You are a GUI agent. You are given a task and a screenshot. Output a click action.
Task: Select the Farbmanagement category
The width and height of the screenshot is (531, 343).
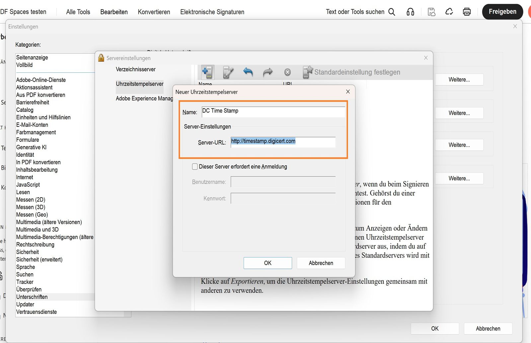(x=36, y=132)
